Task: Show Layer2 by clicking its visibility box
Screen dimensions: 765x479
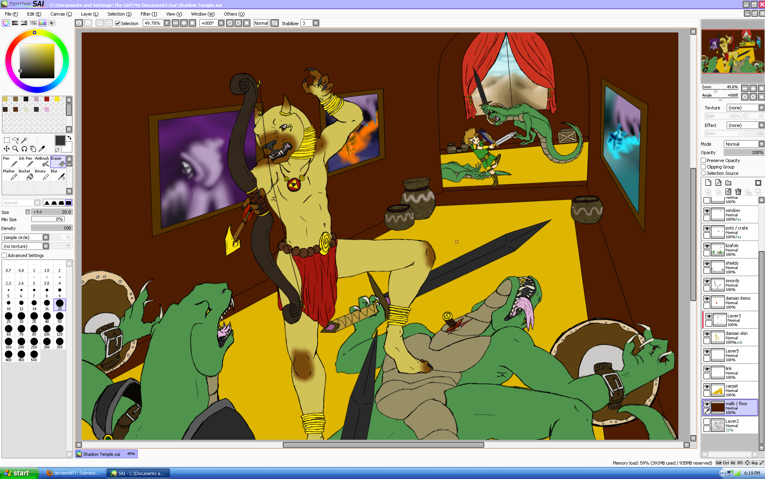Action: 707,422
